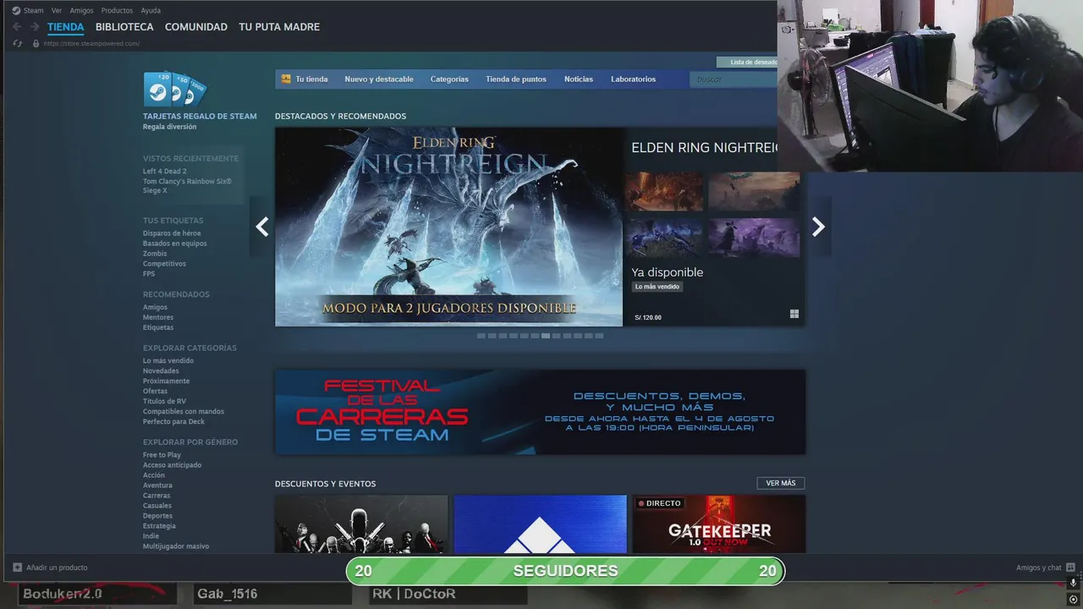Open Amigos recommendations
1083x609 pixels.
coord(155,307)
